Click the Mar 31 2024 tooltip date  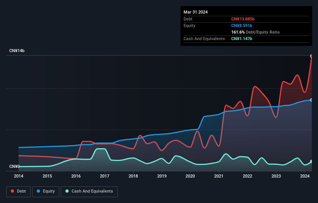[x=196, y=12]
